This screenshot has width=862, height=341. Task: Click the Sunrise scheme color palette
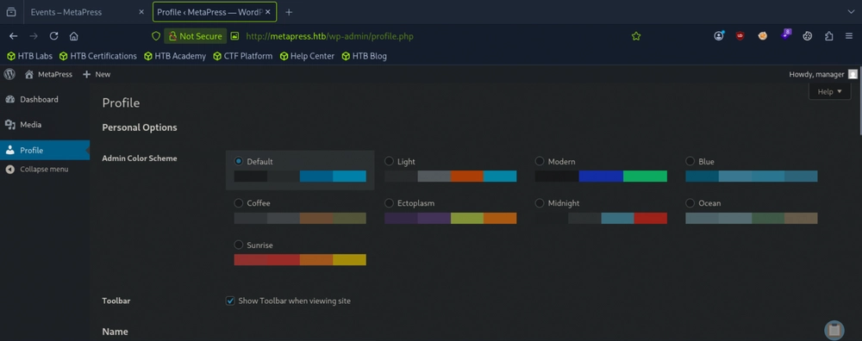[x=300, y=260]
